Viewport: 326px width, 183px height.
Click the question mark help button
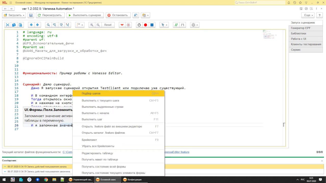(x=320, y=15)
